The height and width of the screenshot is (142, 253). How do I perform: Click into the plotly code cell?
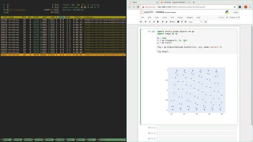coord(197,41)
